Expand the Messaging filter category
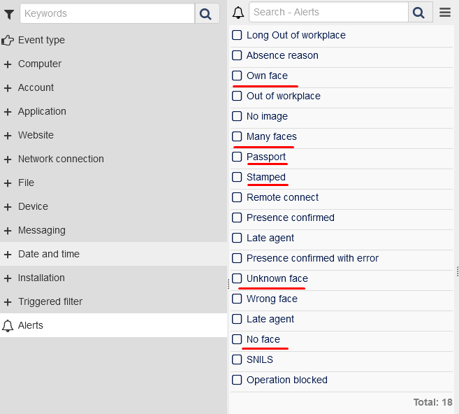The width and height of the screenshot is (459, 414). tap(8, 230)
